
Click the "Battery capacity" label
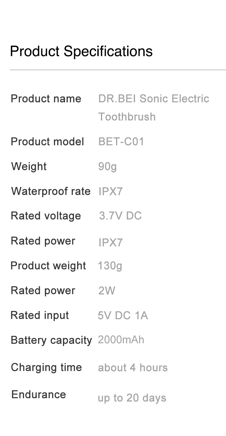51,340
